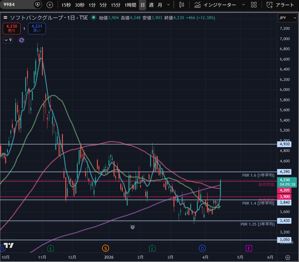This screenshot has height=262, width=299.
Task: Click the alarm clock alert marker on chart
Action: pos(132,227)
